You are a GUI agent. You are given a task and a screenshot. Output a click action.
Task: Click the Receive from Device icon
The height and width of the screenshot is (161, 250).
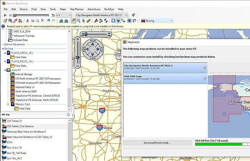pos(66,21)
